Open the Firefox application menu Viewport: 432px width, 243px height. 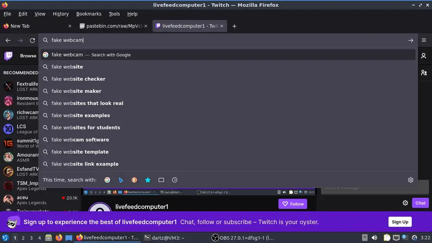pyautogui.click(x=424, y=40)
